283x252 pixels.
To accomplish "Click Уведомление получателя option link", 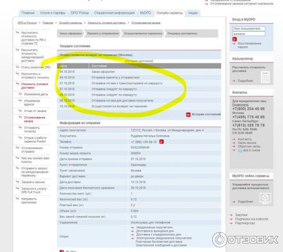I will pos(154,227).
